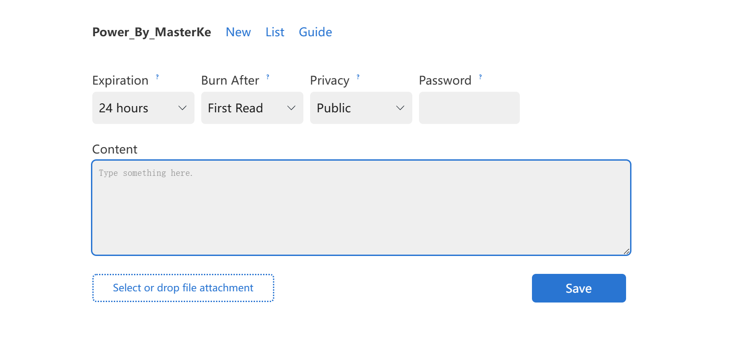Viewport: 739px width, 358px height.
Task: Click the Password help question mark icon
Action: pos(480,77)
